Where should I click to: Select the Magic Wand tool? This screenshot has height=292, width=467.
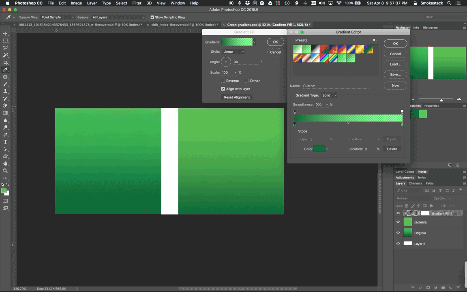pos(5,55)
